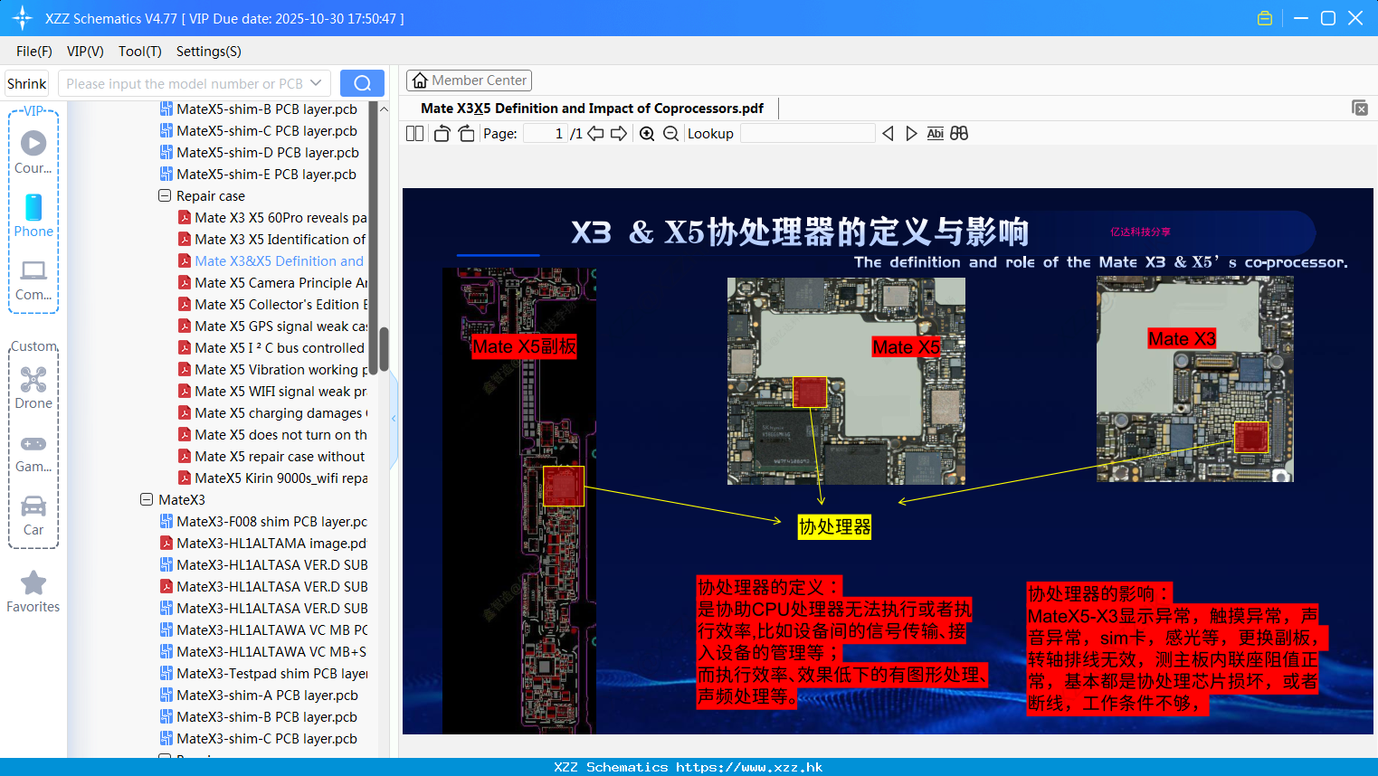Click the blue search magnifier button
Screen dimensions: 1378x776
[x=362, y=83]
